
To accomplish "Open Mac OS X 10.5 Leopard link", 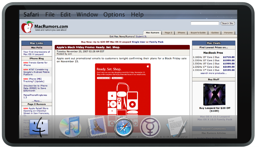I will click(215, 117).
